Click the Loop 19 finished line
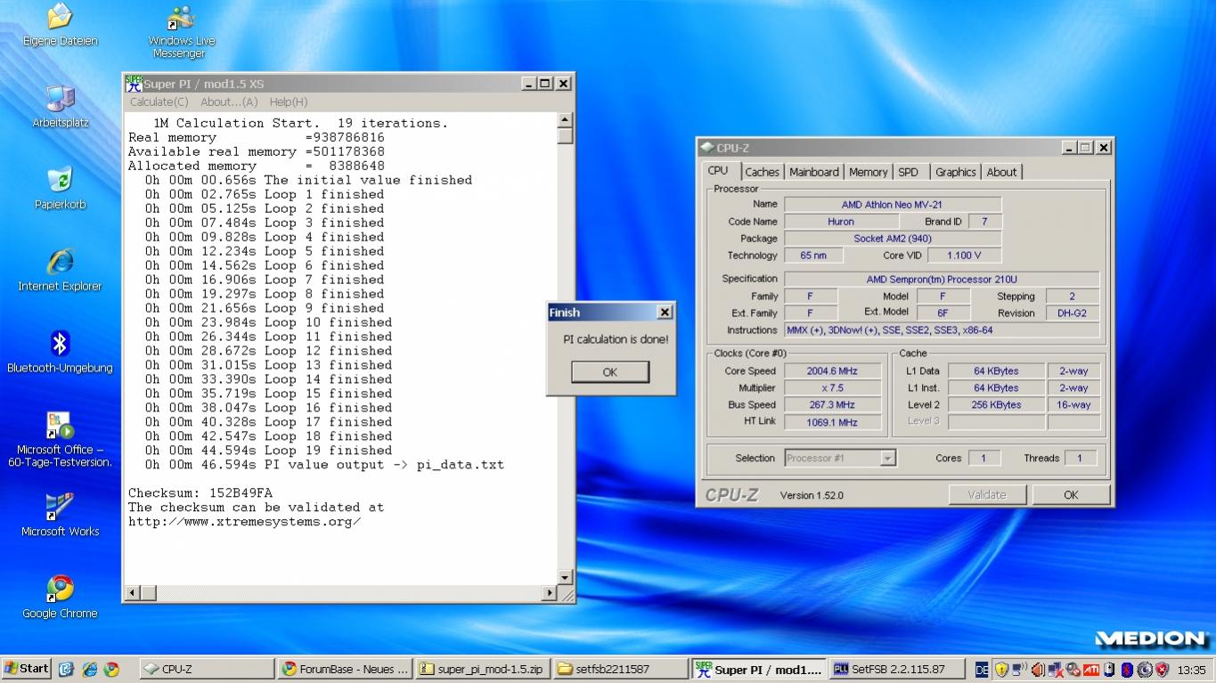The width and height of the screenshot is (1216, 683). 268,451
